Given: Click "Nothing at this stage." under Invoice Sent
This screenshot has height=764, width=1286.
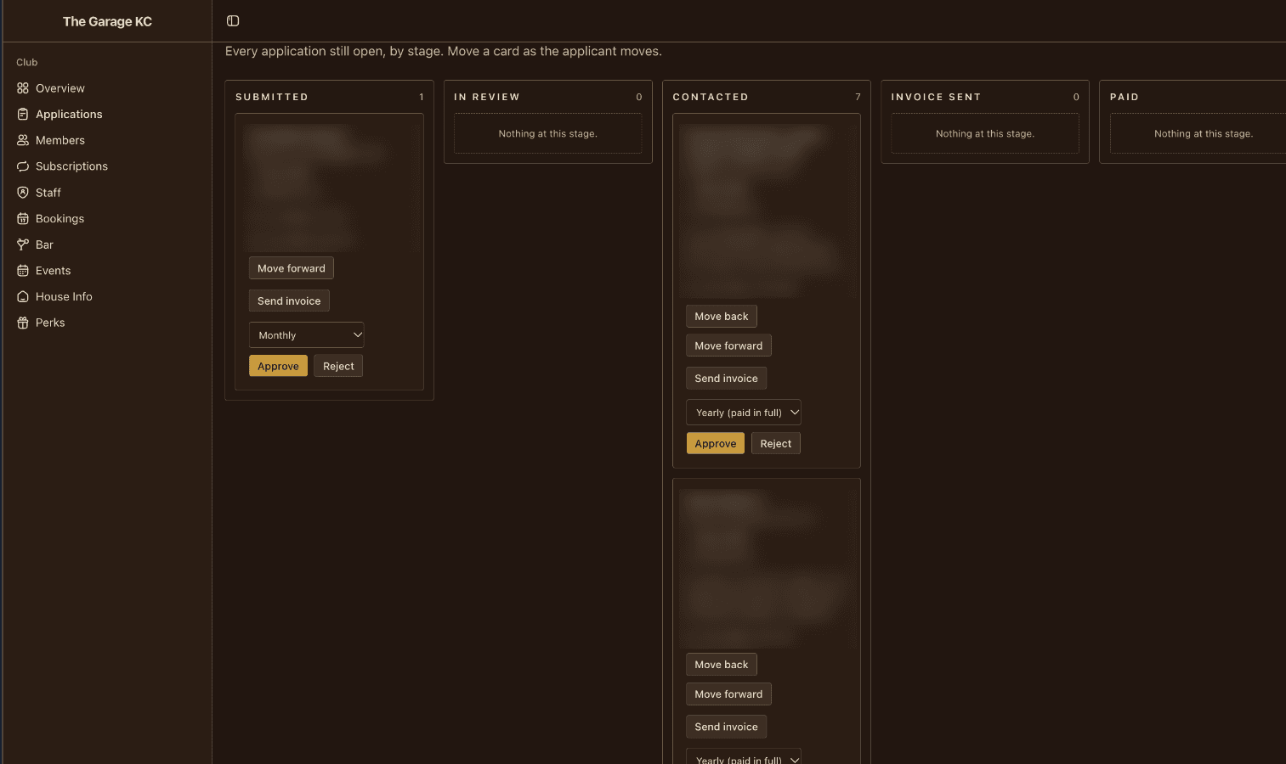Looking at the screenshot, I should [985, 133].
